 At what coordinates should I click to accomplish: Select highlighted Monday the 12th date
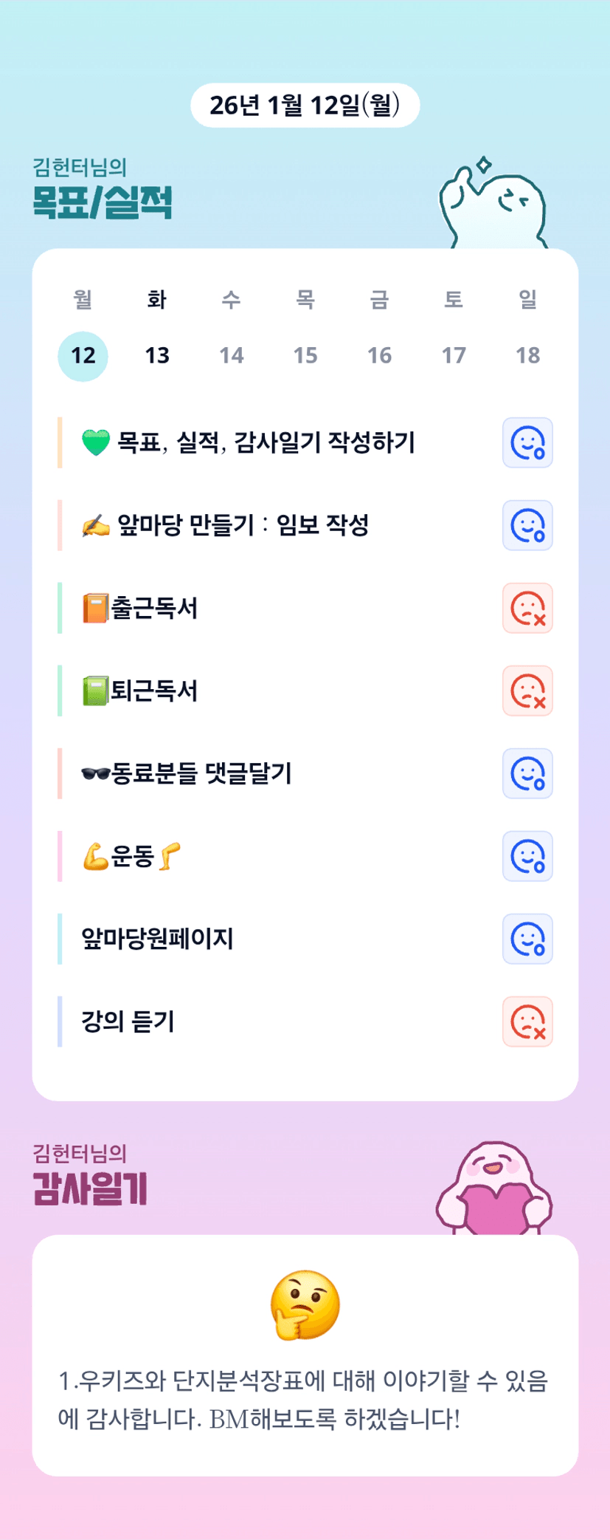pyautogui.click(x=83, y=356)
